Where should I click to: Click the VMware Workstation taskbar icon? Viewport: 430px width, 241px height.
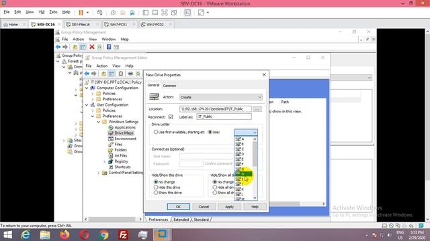point(162,235)
